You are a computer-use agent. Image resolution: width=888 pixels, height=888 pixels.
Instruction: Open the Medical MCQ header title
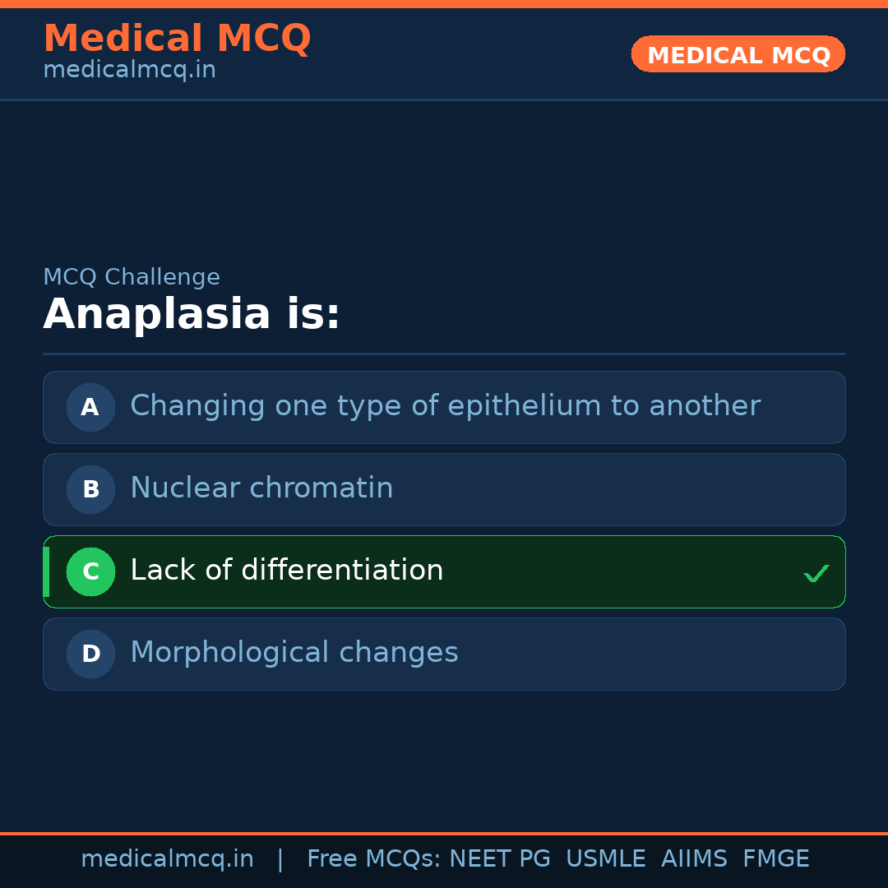(177, 39)
